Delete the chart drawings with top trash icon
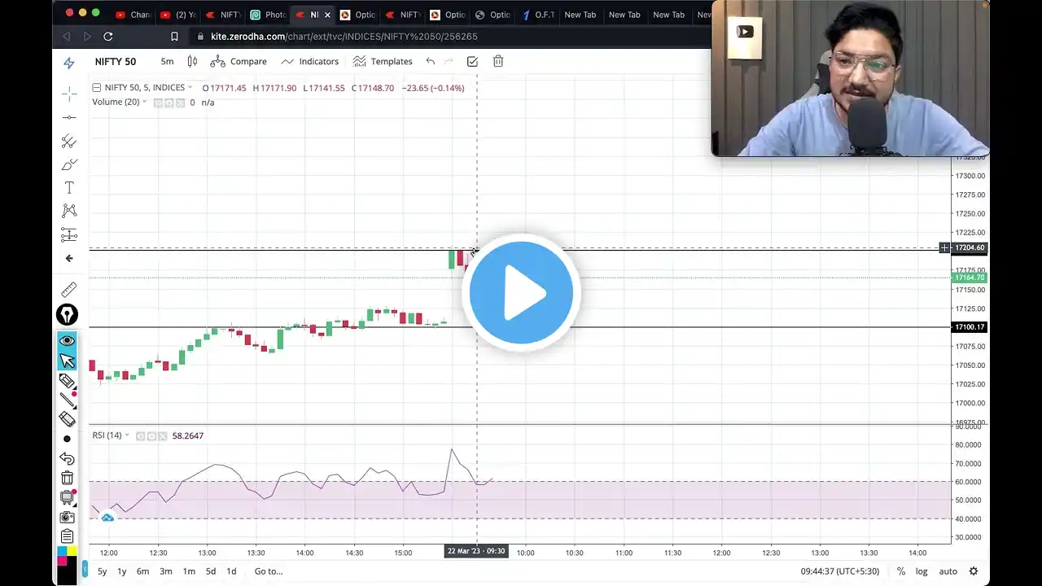This screenshot has height=586, width=1042. [x=498, y=62]
